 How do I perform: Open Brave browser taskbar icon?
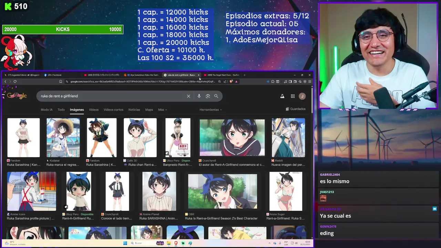click(x=176, y=243)
